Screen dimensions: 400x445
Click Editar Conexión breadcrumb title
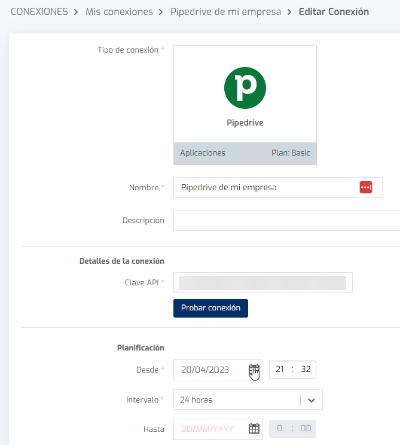click(x=334, y=11)
